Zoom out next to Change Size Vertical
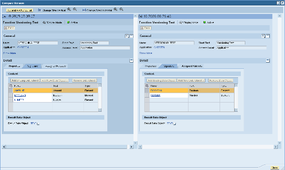The height and width of the screenshot is (170, 285). pyautogui.click(x=75, y=9)
